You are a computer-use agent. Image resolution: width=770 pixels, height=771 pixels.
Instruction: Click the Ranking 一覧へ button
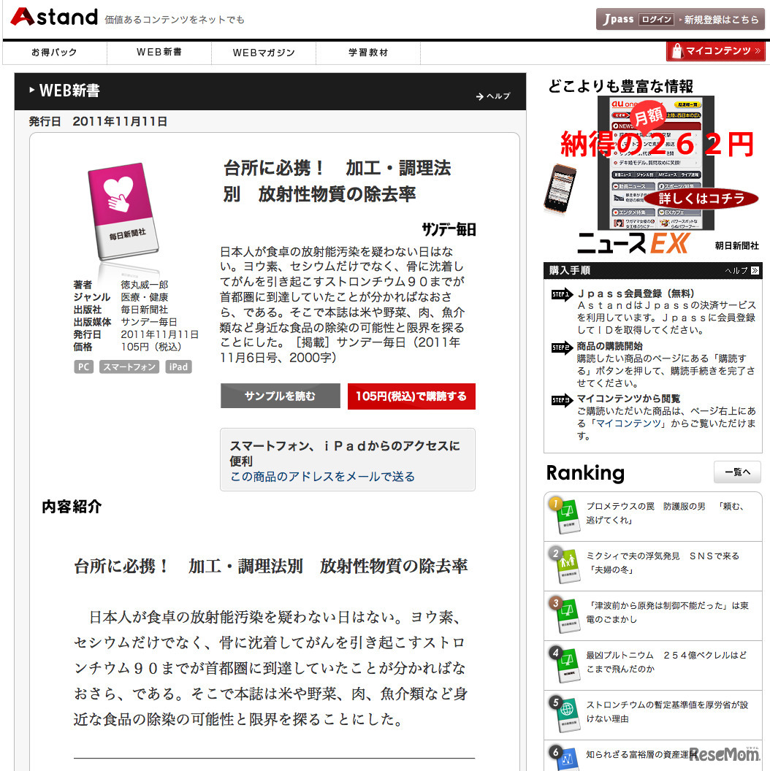(737, 472)
